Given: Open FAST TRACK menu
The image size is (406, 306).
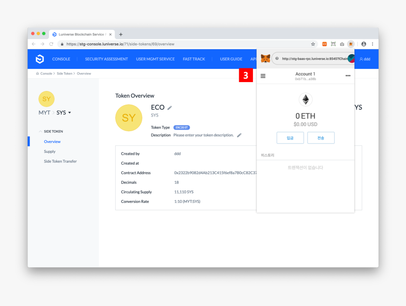Looking at the screenshot, I should 194,59.
